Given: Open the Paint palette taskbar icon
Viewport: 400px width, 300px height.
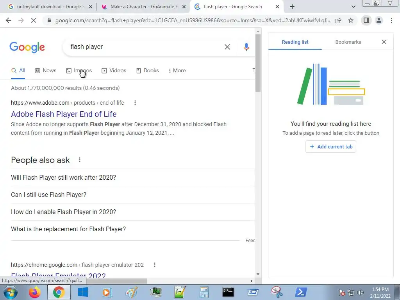Looking at the screenshot, I should pos(131,292).
